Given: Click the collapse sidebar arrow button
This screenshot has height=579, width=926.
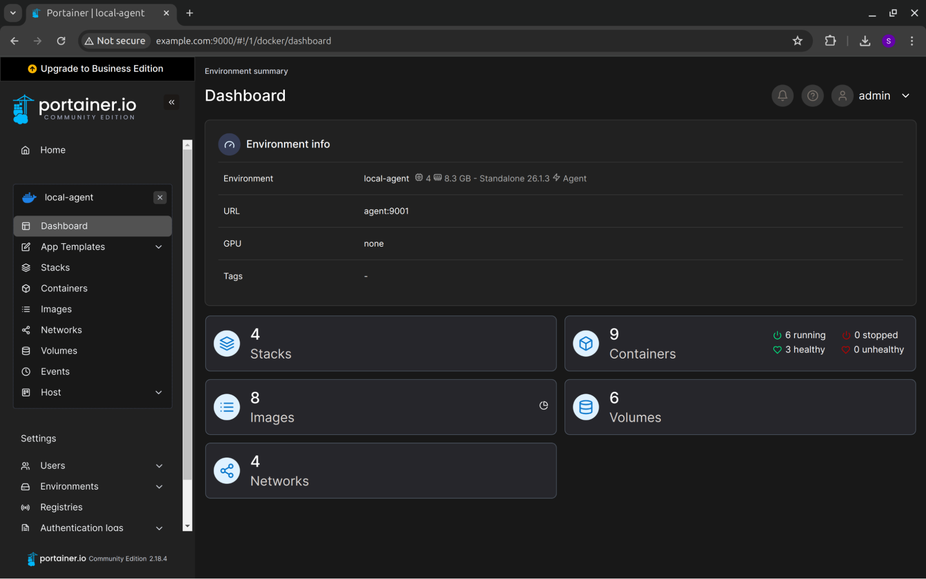Looking at the screenshot, I should coord(171,102).
